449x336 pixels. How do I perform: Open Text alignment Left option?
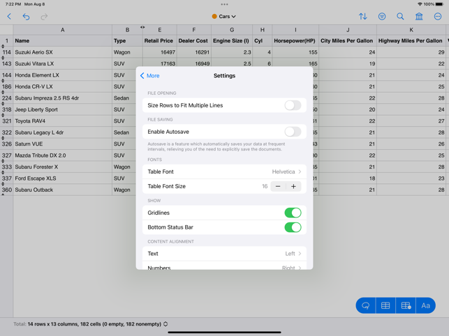(224, 254)
